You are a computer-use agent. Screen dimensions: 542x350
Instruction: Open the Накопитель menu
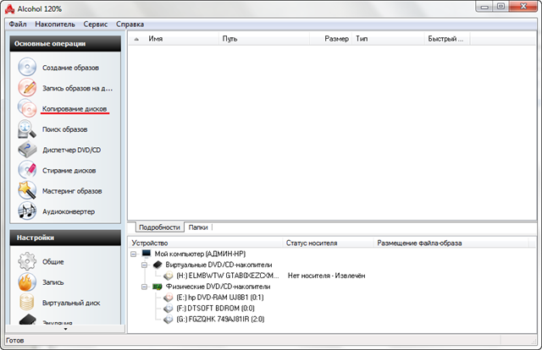pyautogui.click(x=55, y=25)
